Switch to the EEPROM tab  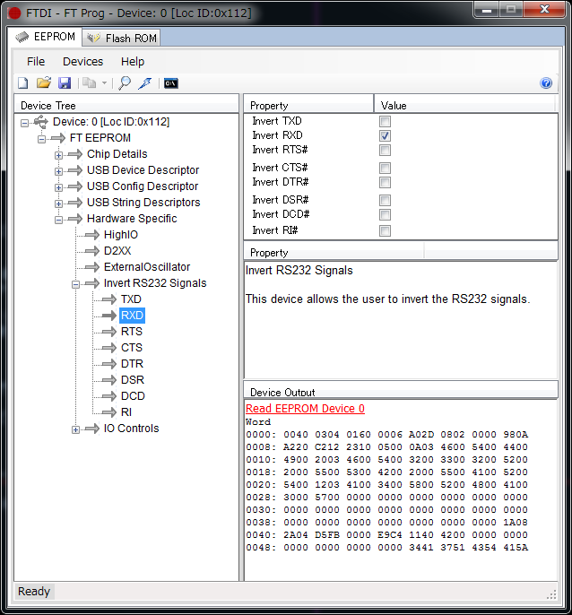(x=45, y=37)
